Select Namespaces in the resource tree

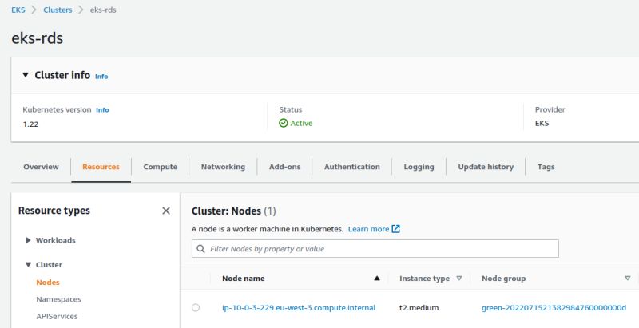(x=58, y=299)
